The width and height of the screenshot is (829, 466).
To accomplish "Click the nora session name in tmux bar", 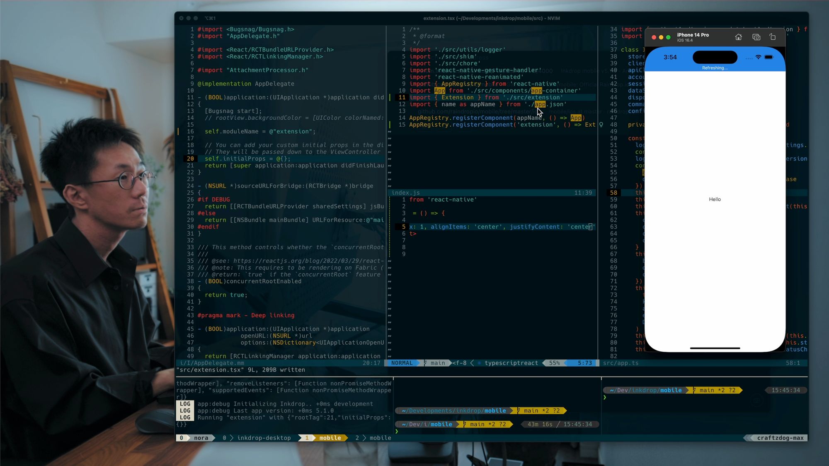I will [202, 438].
